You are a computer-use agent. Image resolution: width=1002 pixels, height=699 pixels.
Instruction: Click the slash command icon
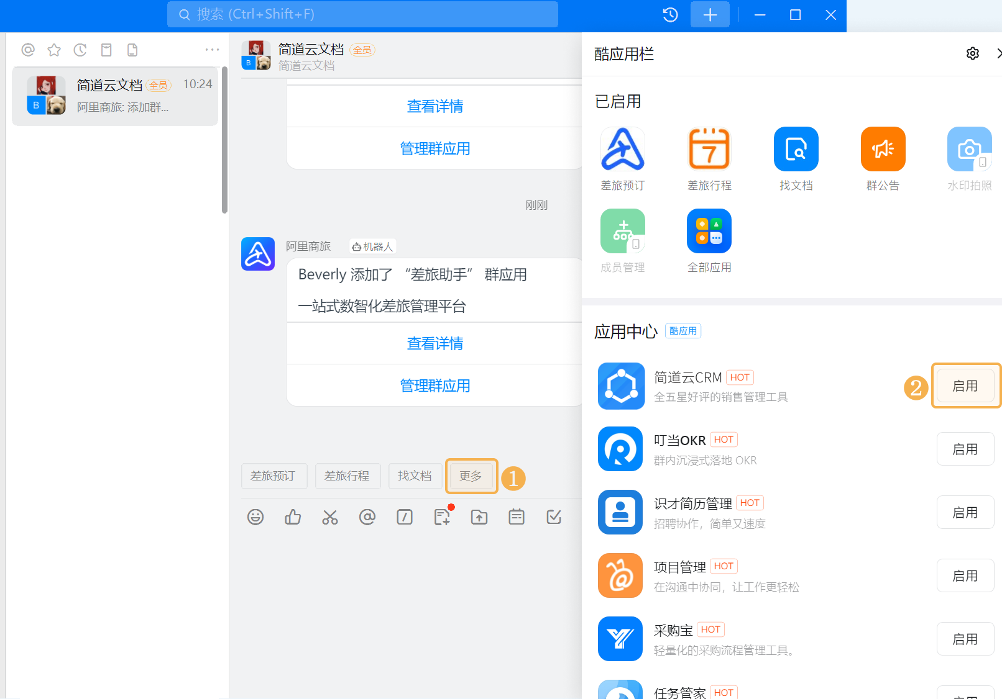[x=405, y=517]
